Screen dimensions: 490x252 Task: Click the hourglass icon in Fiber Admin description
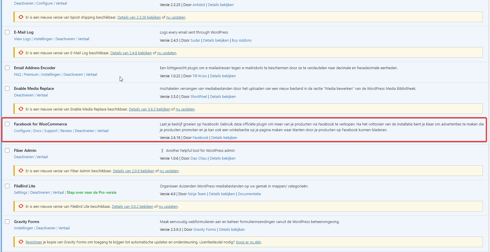(162, 150)
